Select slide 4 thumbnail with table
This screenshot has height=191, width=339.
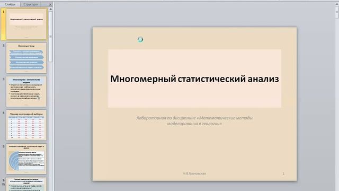pos(26,125)
